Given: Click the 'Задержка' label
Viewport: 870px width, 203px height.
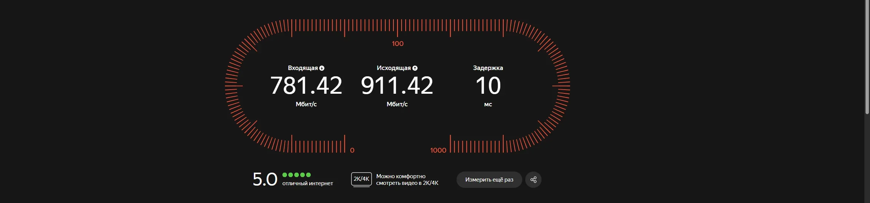Looking at the screenshot, I should pyautogui.click(x=488, y=68).
